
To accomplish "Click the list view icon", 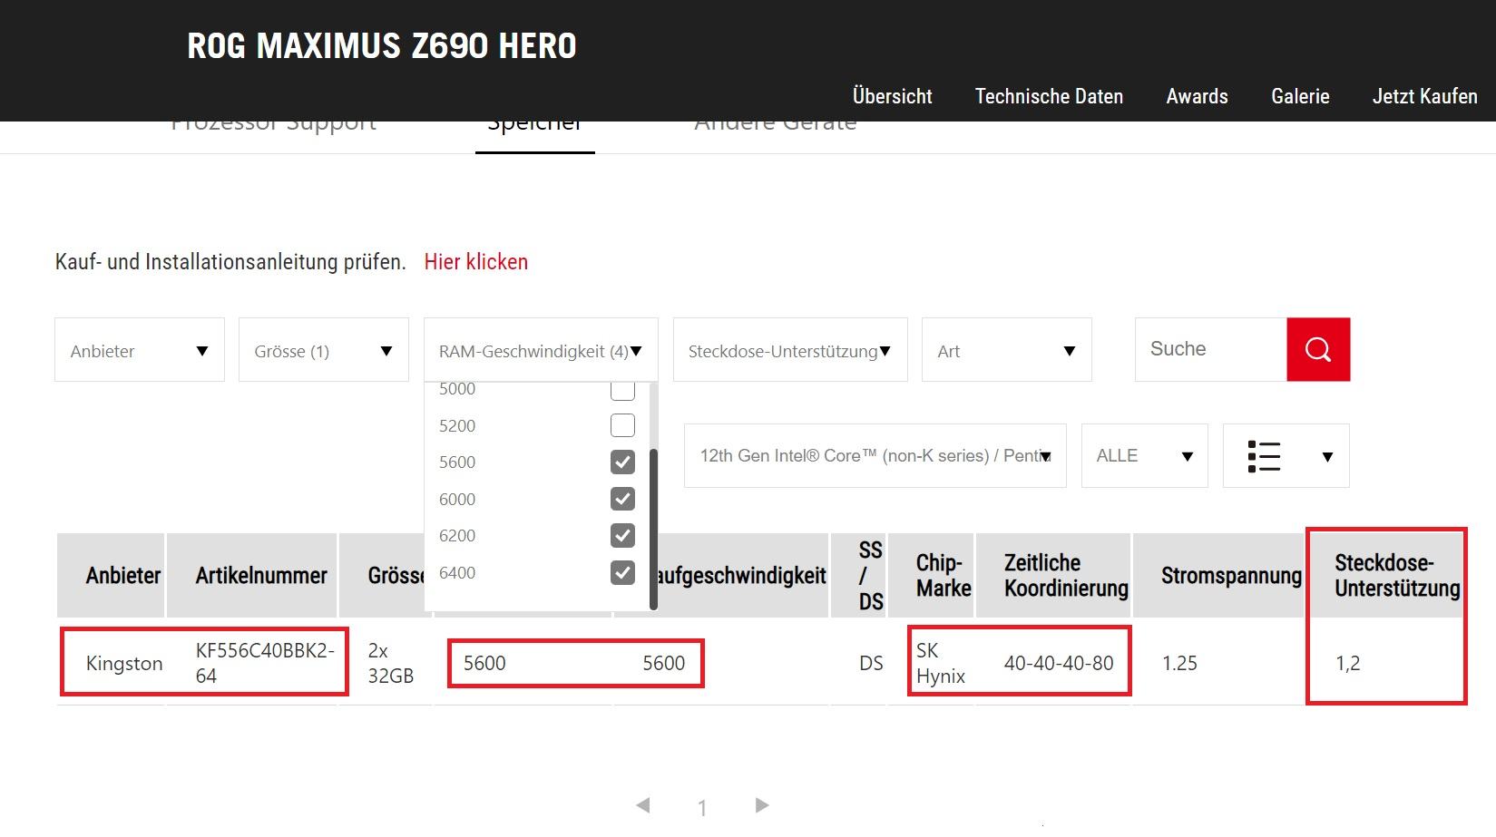I will (1265, 456).
